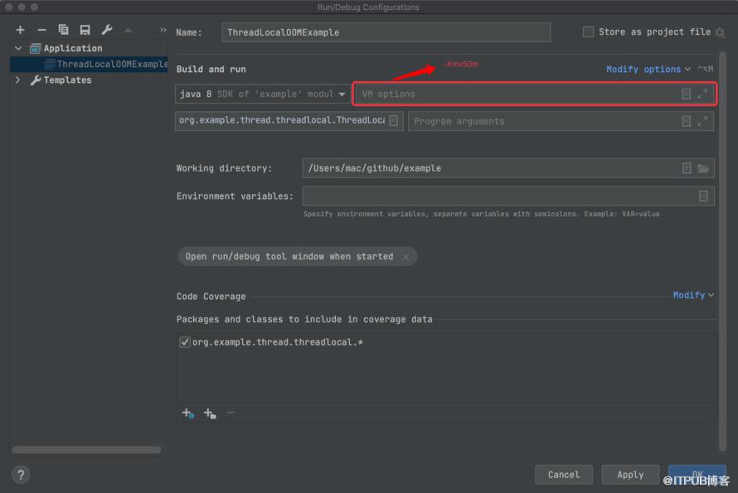Remove selected configuration with minus icon
Image resolution: width=738 pixels, height=493 pixels.
tap(42, 30)
